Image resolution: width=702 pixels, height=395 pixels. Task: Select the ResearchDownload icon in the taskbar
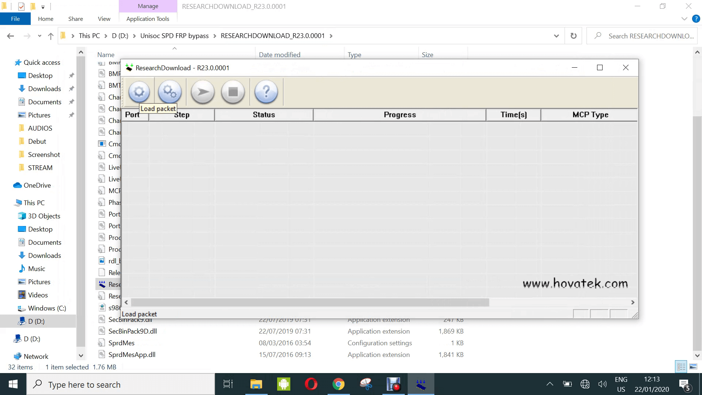421,384
